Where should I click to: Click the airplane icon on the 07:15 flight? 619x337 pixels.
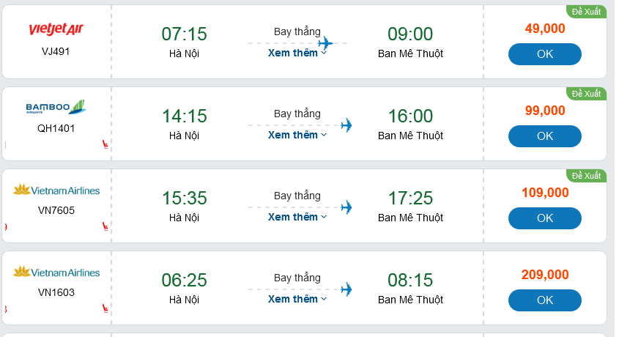point(325,43)
